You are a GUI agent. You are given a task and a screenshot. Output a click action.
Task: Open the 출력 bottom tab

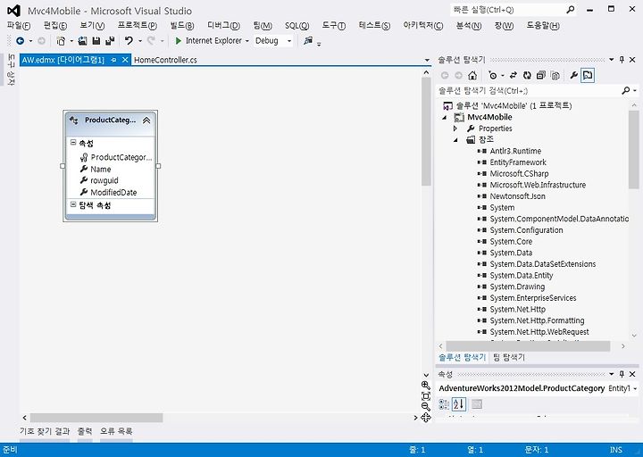coord(85,431)
